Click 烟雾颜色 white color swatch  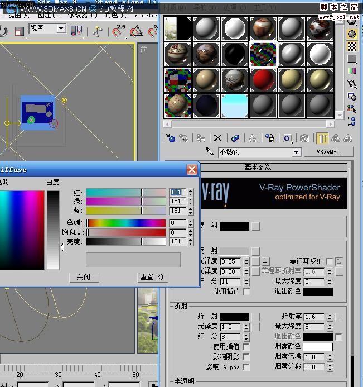318,347
